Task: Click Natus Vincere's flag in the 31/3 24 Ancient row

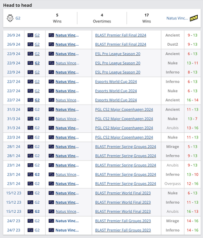Action: pos(51,109)
